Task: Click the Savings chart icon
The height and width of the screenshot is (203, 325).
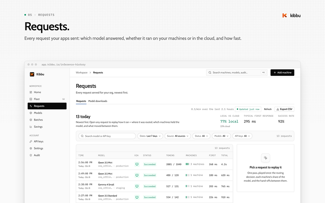Action: pyautogui.click(x=31, y=127)
